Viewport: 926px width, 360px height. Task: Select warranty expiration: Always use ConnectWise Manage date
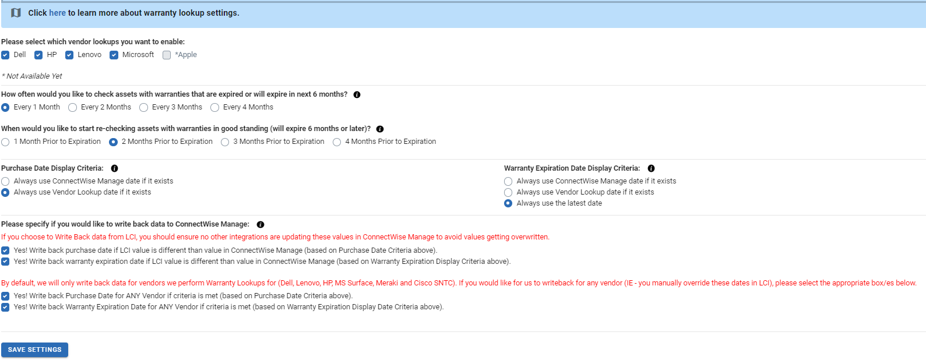[x=508, y=181]
